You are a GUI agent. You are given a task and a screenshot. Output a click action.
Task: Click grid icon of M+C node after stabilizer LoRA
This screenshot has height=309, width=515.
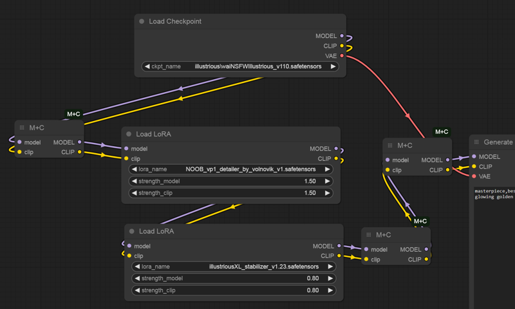coord(368,235)
